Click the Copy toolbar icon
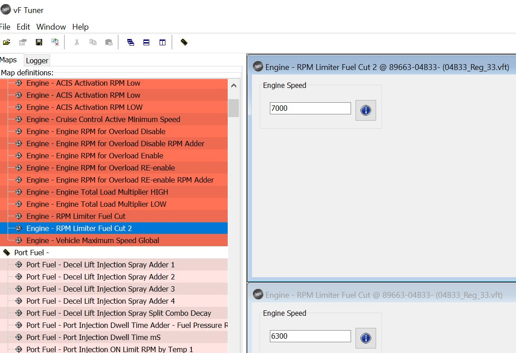 coord(93,42)
